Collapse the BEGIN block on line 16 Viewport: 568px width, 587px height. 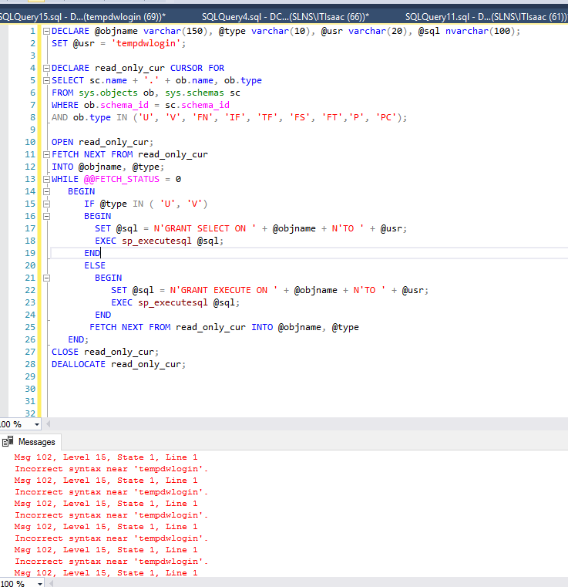47,217
